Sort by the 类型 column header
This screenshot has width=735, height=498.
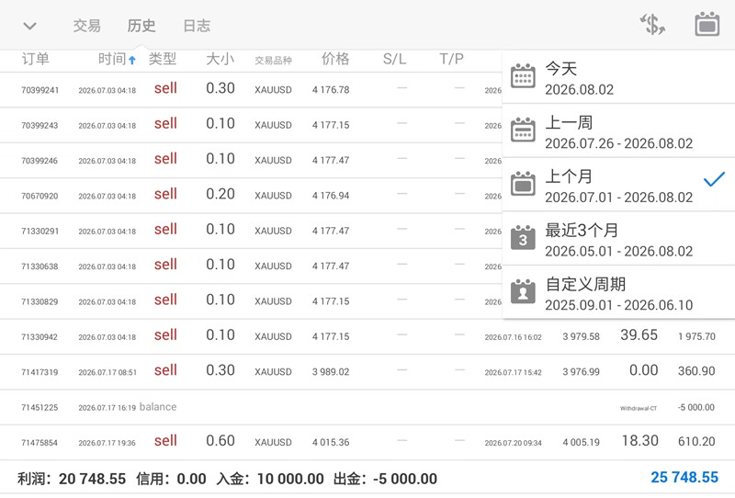[x=163, y=59]
